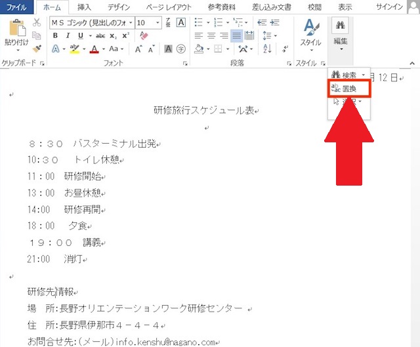Apply the red font color
420x347 pixels.
point(94,49)
